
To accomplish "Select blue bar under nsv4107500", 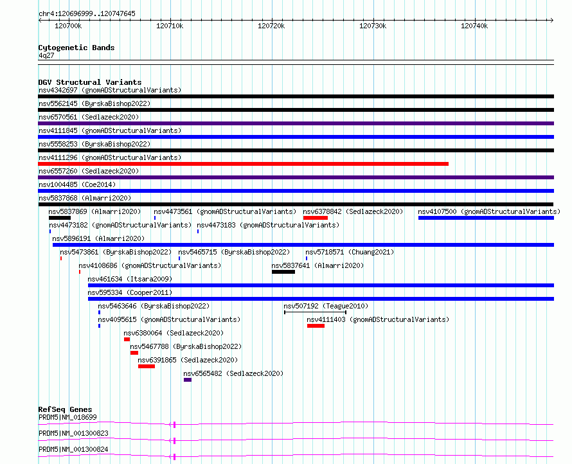I will [x=486, y=218].
